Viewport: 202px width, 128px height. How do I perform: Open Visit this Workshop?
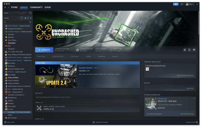click(x=187, y=114)
